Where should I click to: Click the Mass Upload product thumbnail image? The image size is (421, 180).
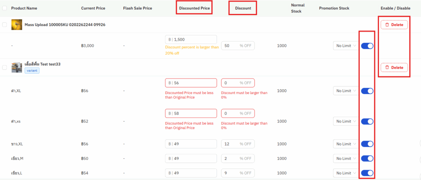pyautogui.click(x=17, y=25)
